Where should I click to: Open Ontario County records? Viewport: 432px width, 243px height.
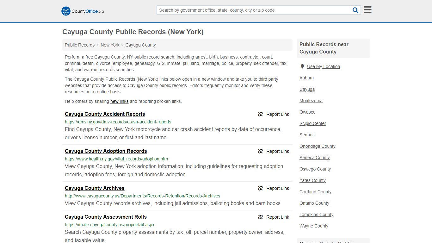314,203
